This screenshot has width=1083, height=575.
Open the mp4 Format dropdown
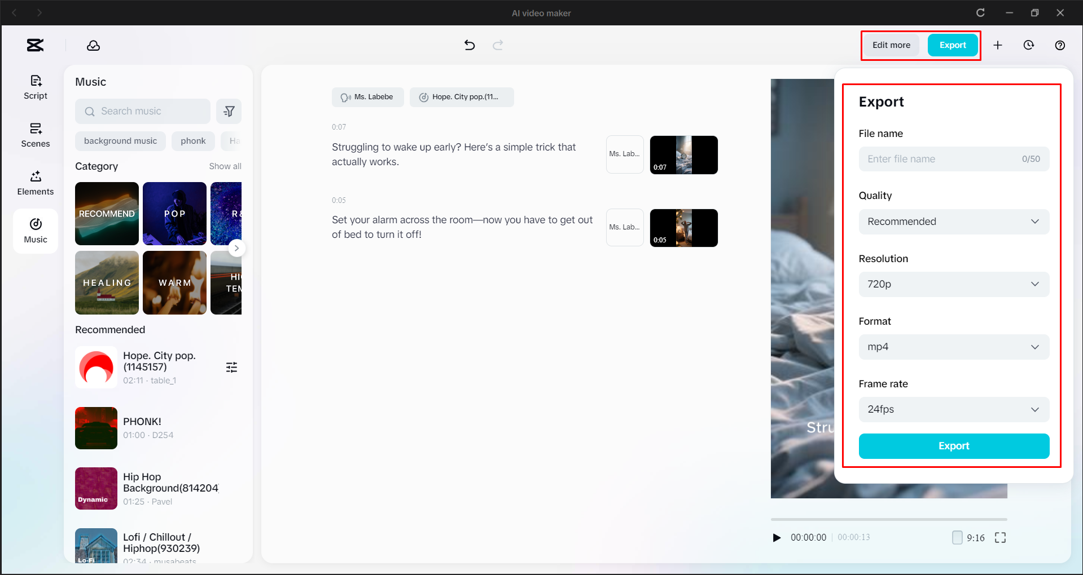[x=953, y=347]
